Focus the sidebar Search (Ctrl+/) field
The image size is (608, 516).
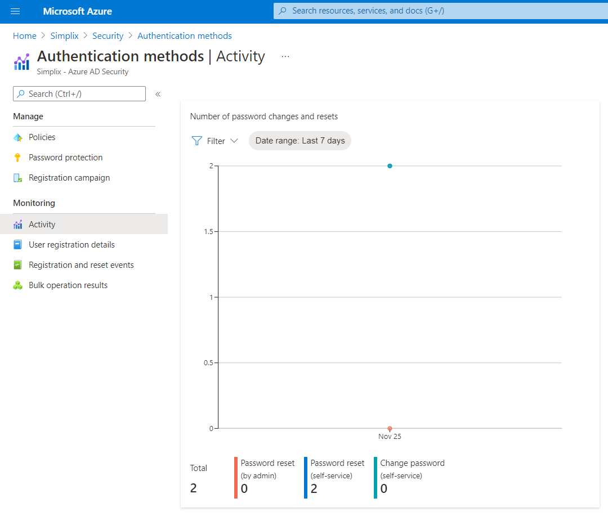coord(79,94)
